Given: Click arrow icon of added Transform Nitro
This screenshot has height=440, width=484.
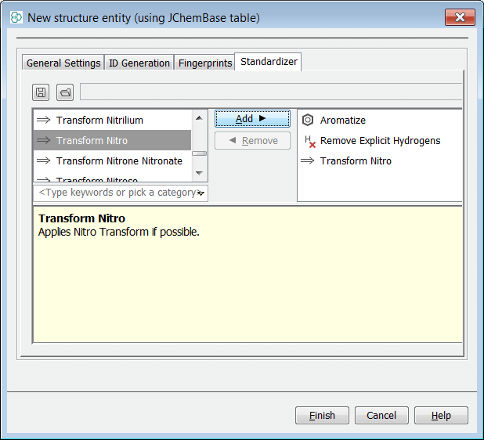Looking at the screenshot, I should [x=308, y=161].
